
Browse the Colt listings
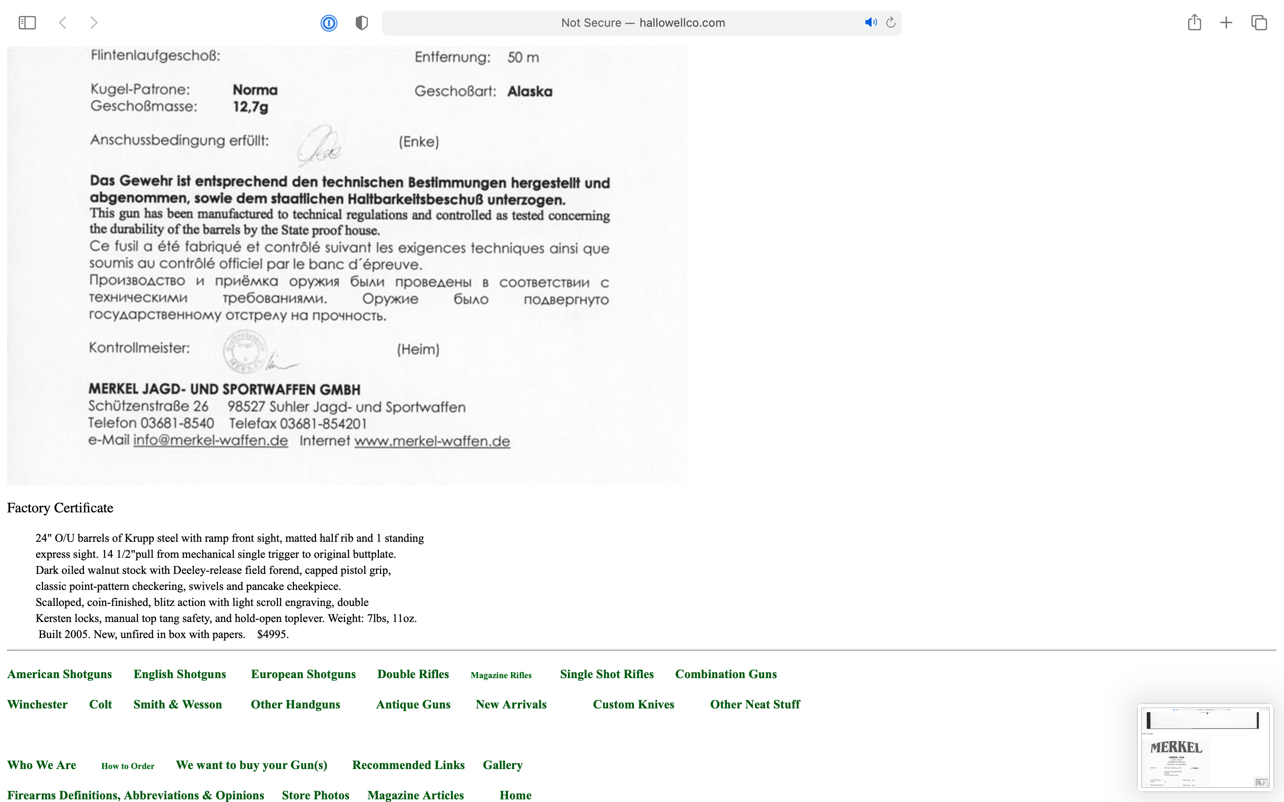pyautogui.click(x=100, y=704)
